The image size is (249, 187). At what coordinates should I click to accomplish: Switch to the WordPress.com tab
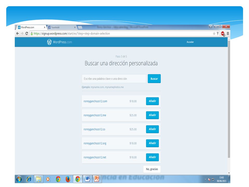pos(31,27)
